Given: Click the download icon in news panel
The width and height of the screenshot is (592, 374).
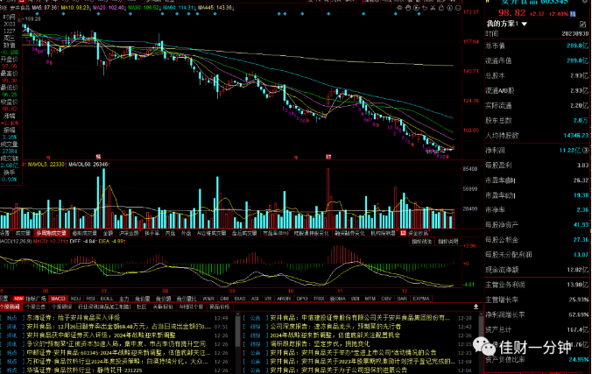Looking at the screenshot, I should [x=476, y=307].
